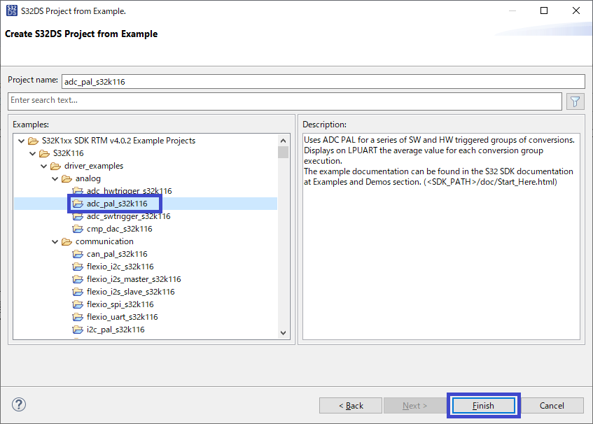This screenshot has width=593, height=424.
Task: Click the Project name text field
Action: pyautogui.click(x=323, y=81)
